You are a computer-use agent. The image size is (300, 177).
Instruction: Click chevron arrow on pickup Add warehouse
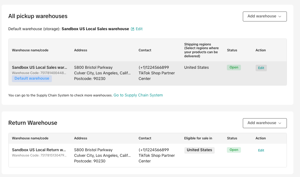click(280, 16)
